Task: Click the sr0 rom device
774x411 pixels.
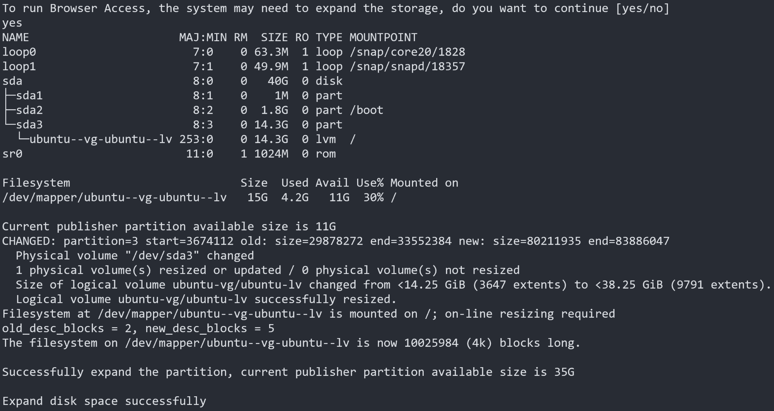Action: coord(12,154)
